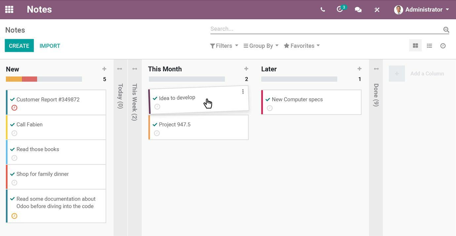Viewport: 456px width, 236px height.
Task: Click the Notes breadcrumb title
Action: coord(15,30)
